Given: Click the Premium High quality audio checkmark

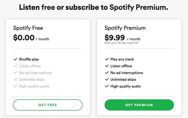Looking at the screenshot, I should (106, 86).
